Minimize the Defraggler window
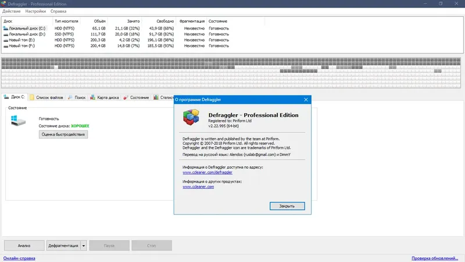 425,3
